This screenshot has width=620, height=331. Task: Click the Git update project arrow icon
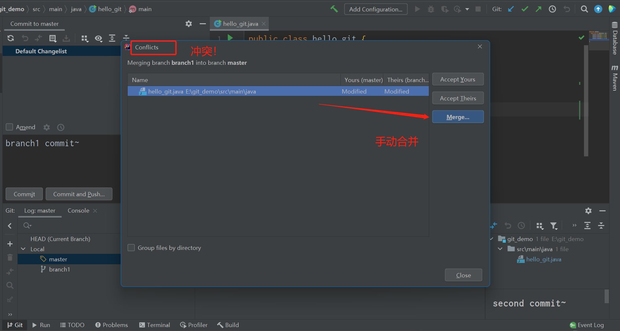511,9
